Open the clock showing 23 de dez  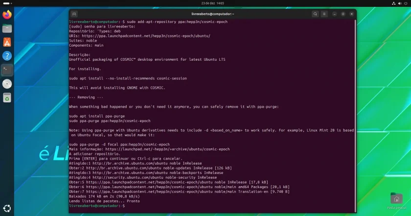212,3
